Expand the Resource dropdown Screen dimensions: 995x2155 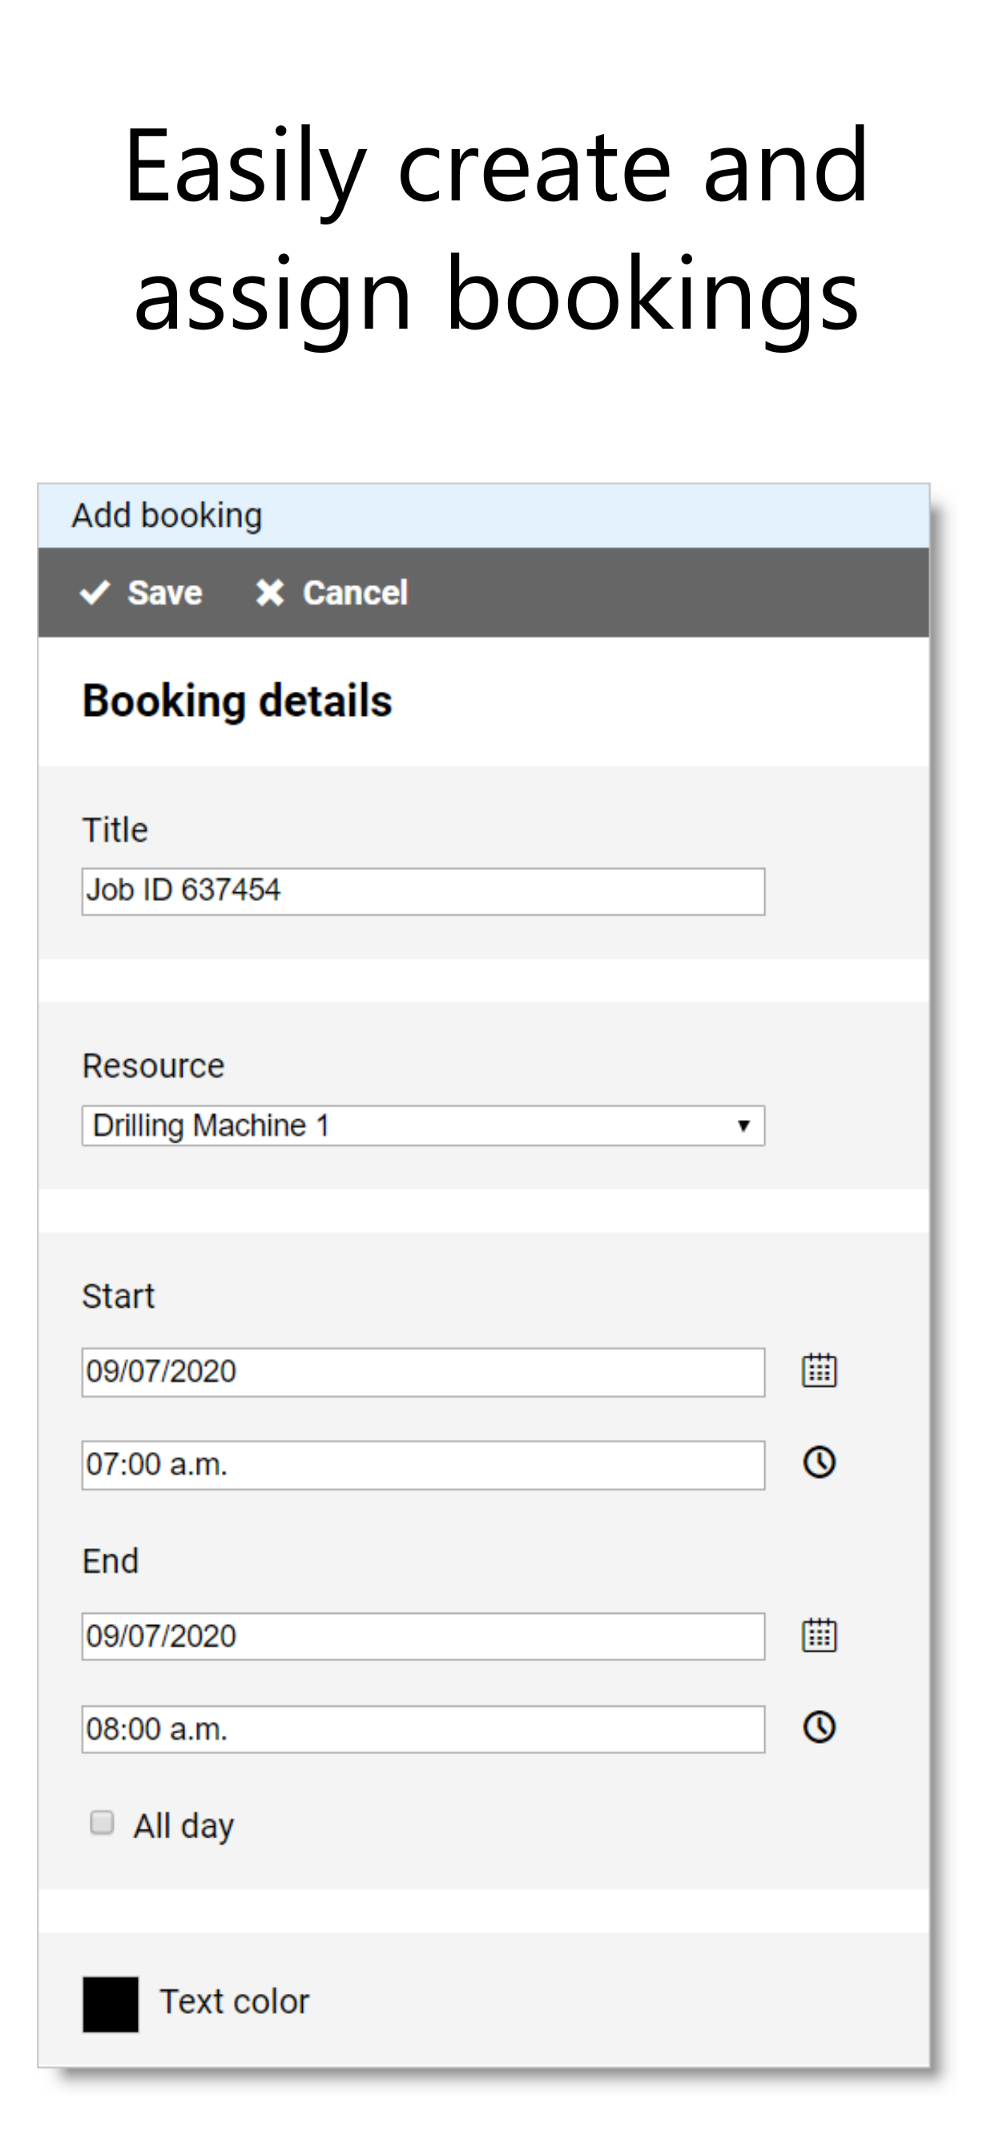point(423,1125)
